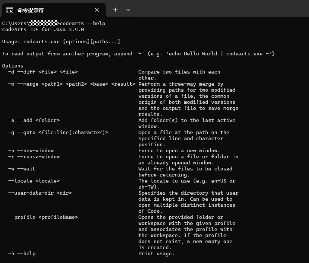Close the 命令提示符 tab
This screenshot has height=263, width=309.
pos(97,10)
